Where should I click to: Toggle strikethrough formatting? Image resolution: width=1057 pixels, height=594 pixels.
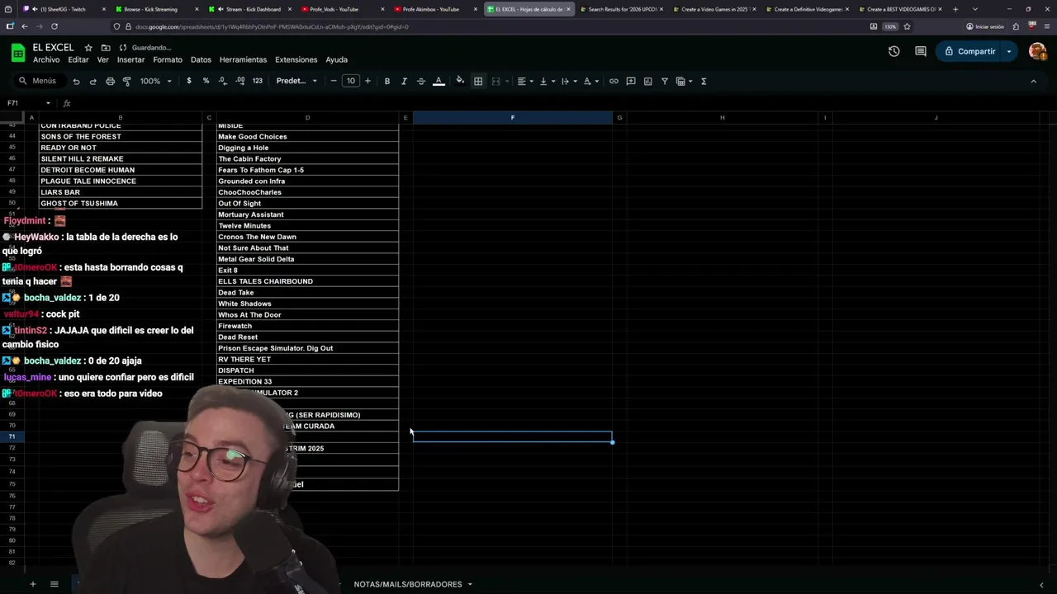[420, 81]
